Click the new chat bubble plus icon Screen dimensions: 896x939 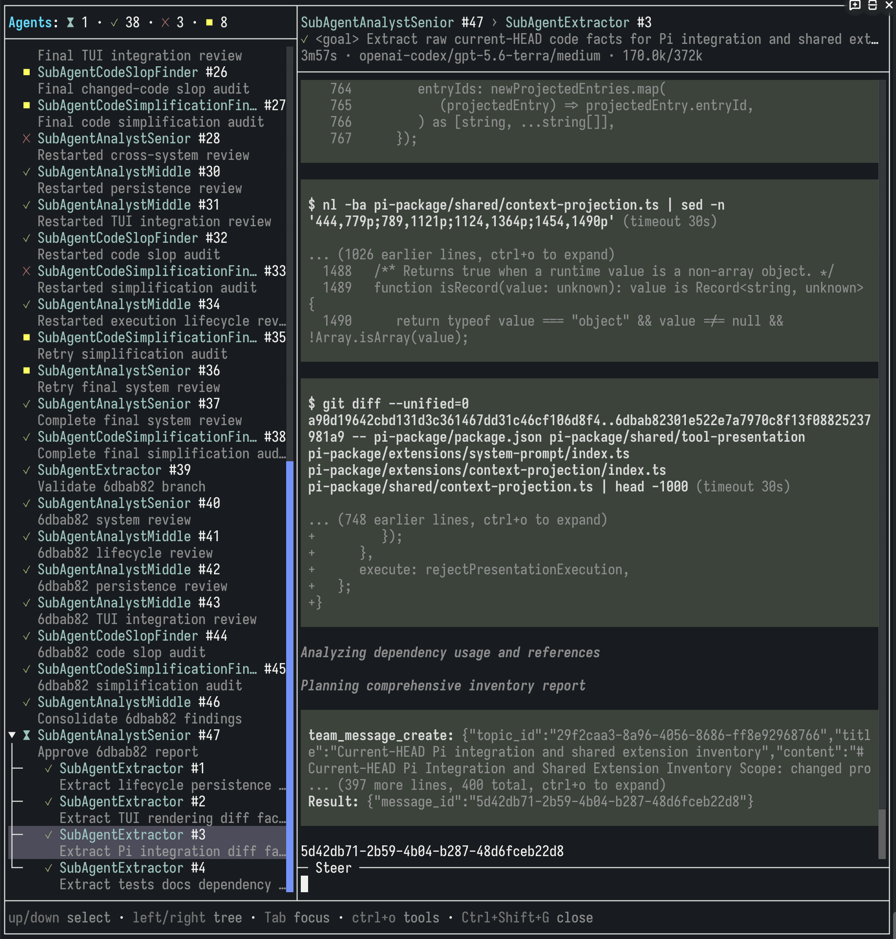855,5
